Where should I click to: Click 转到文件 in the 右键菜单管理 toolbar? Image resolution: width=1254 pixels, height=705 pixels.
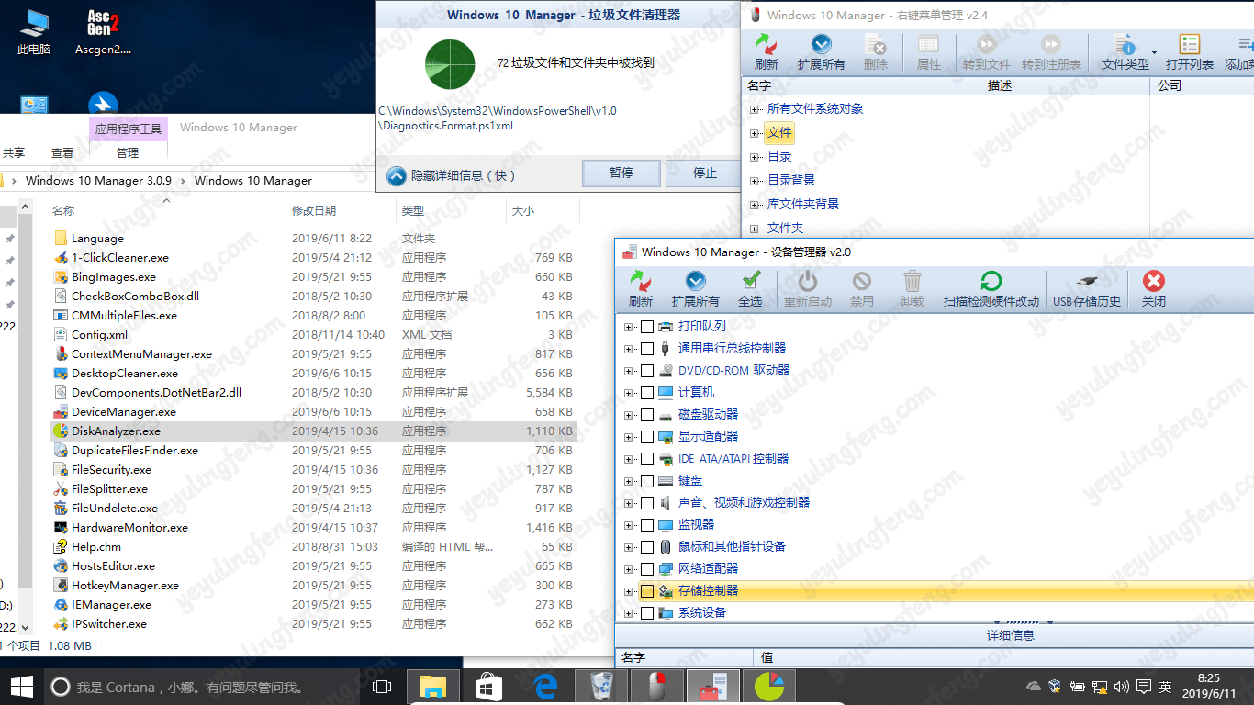[x=987, y=53]
